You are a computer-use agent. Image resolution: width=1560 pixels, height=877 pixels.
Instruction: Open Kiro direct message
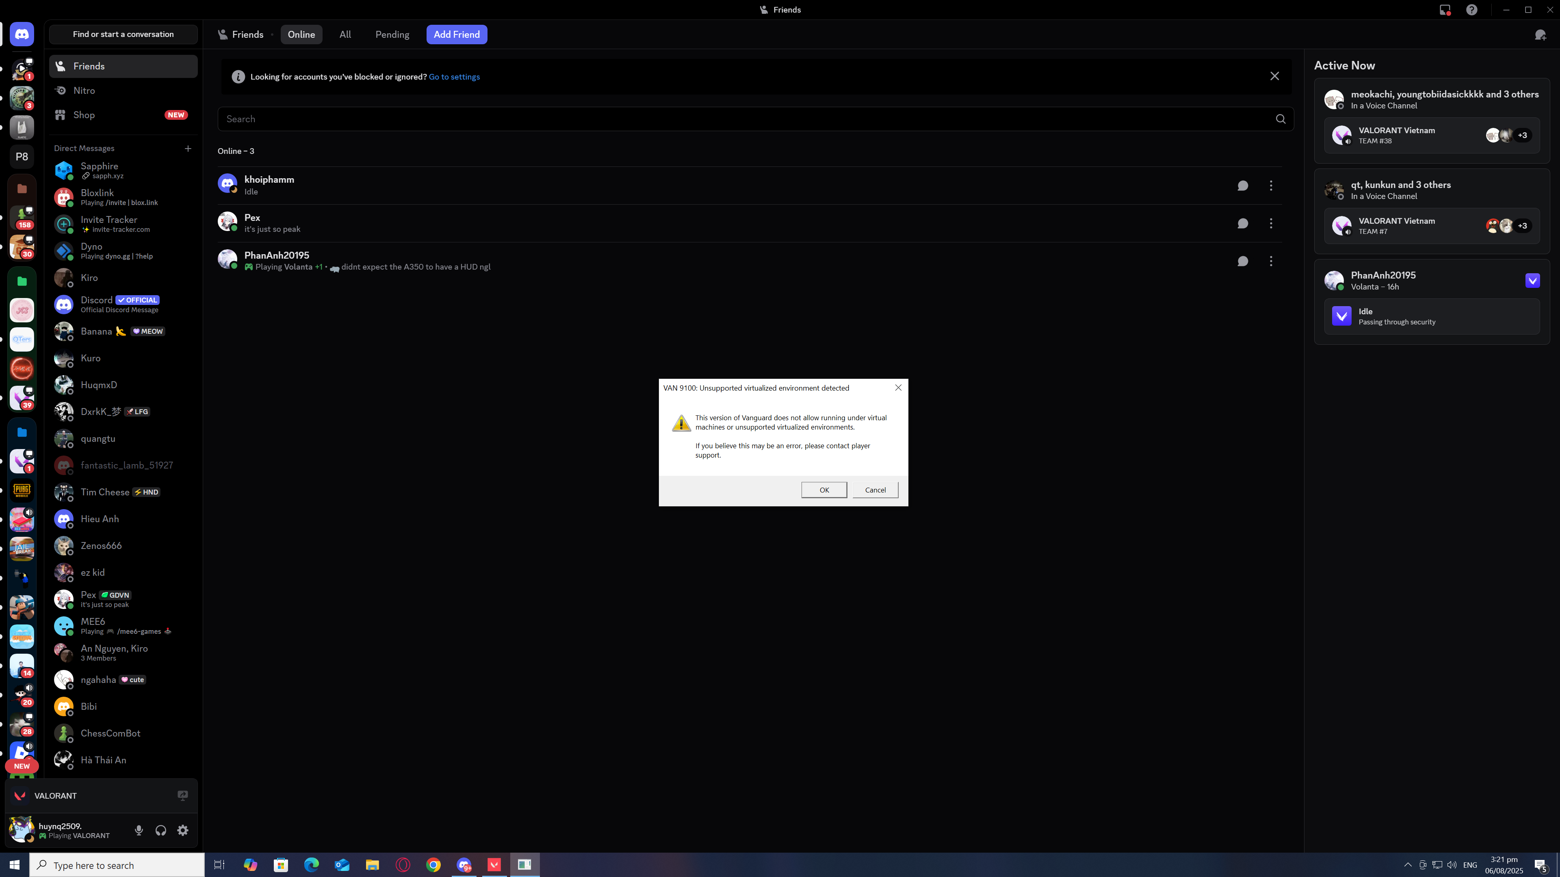click(123, 278)
